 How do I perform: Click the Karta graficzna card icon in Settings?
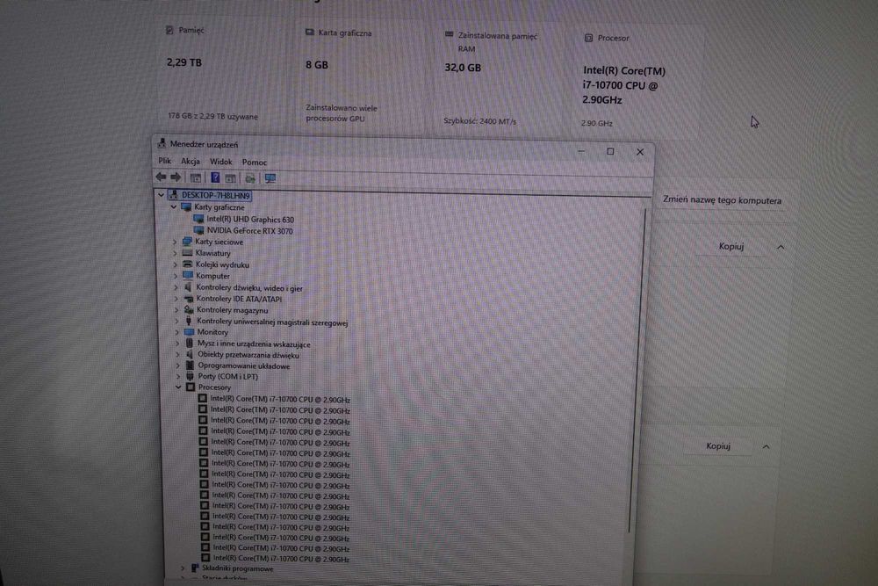pos(310,32)
